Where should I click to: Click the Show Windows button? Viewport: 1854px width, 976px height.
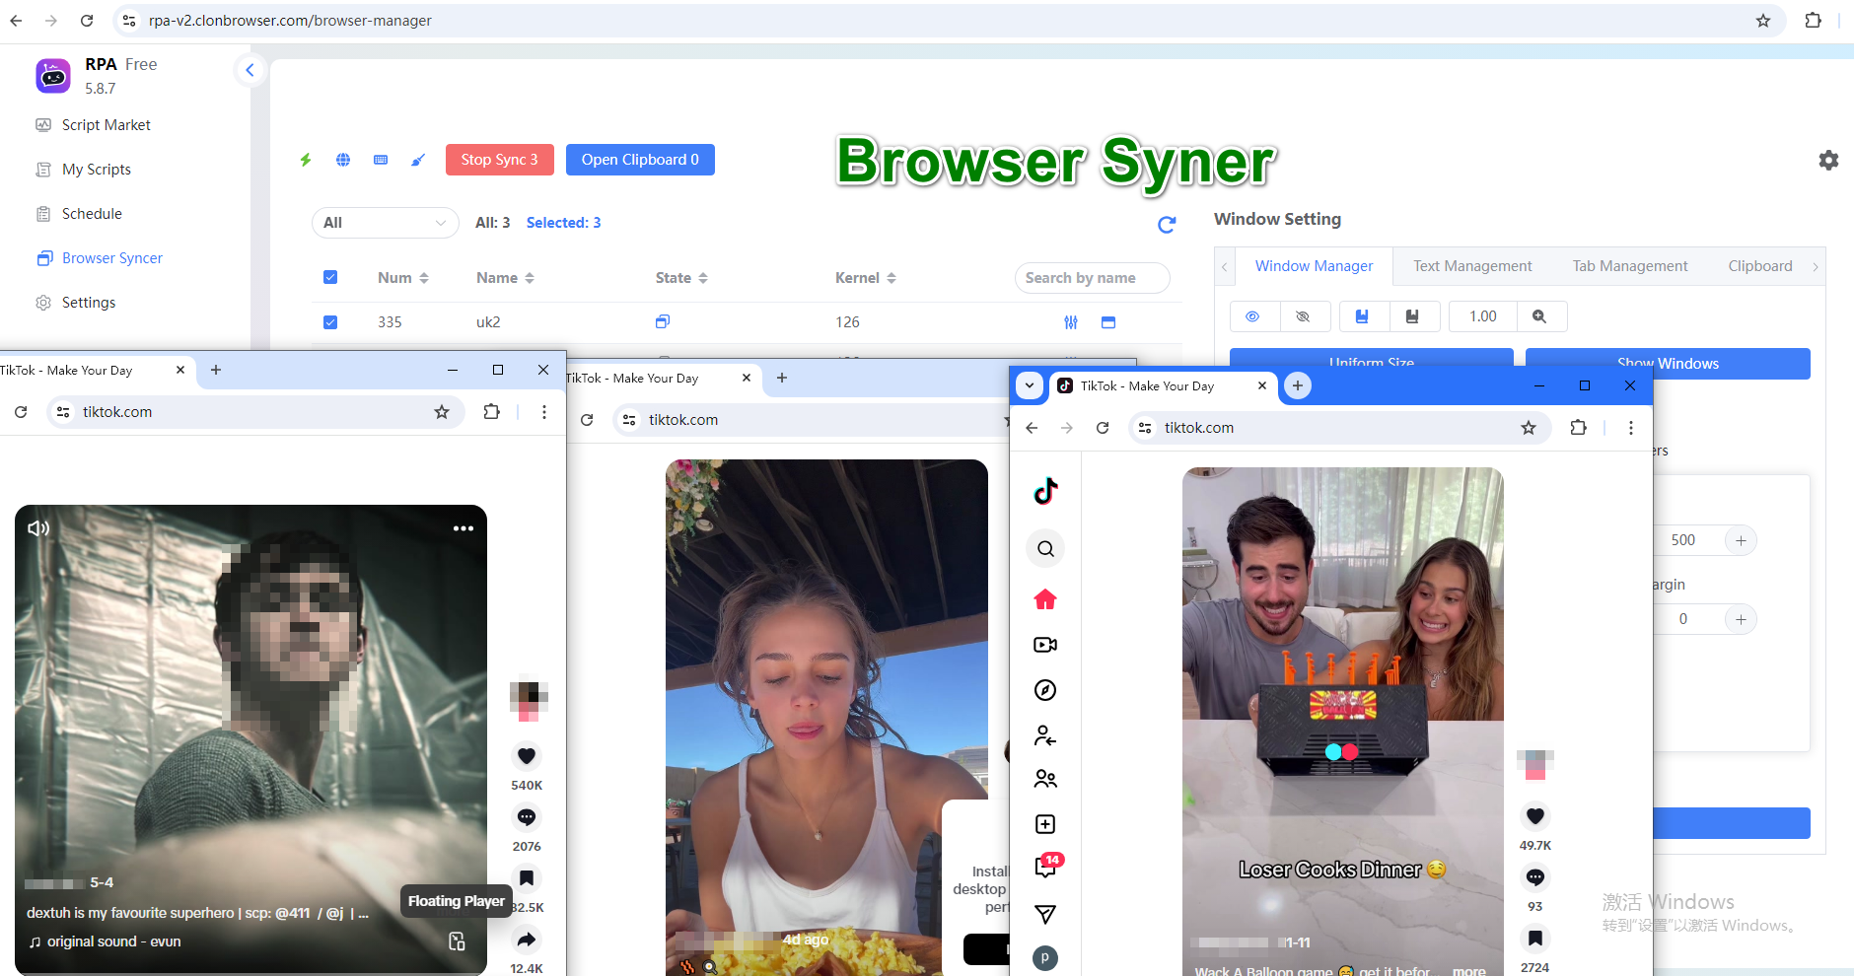point(1668,363)
